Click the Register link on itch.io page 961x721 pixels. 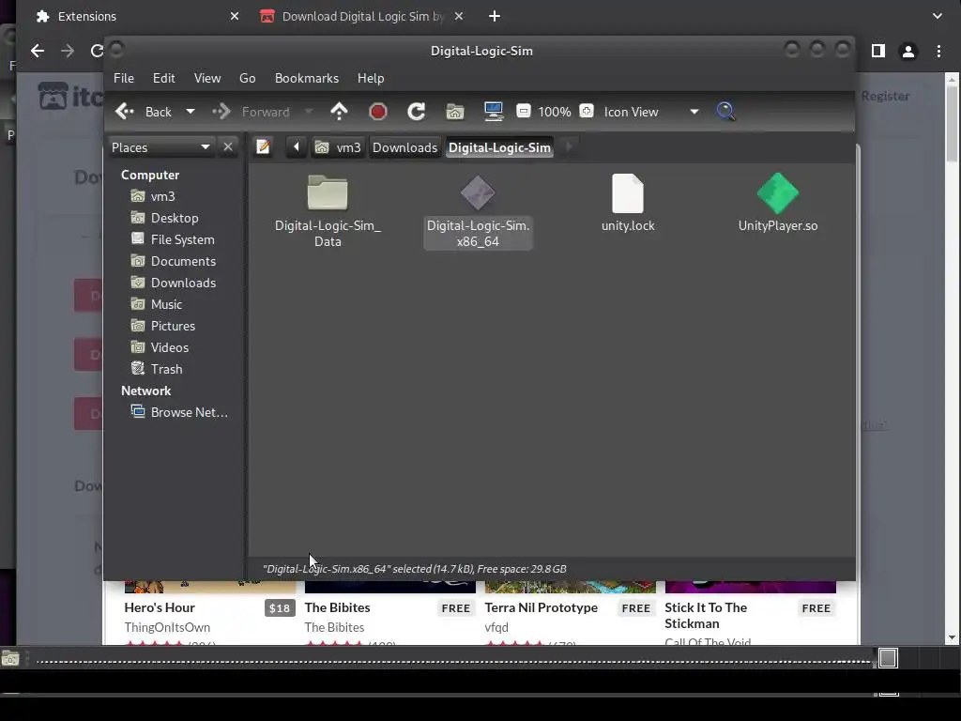885,96
